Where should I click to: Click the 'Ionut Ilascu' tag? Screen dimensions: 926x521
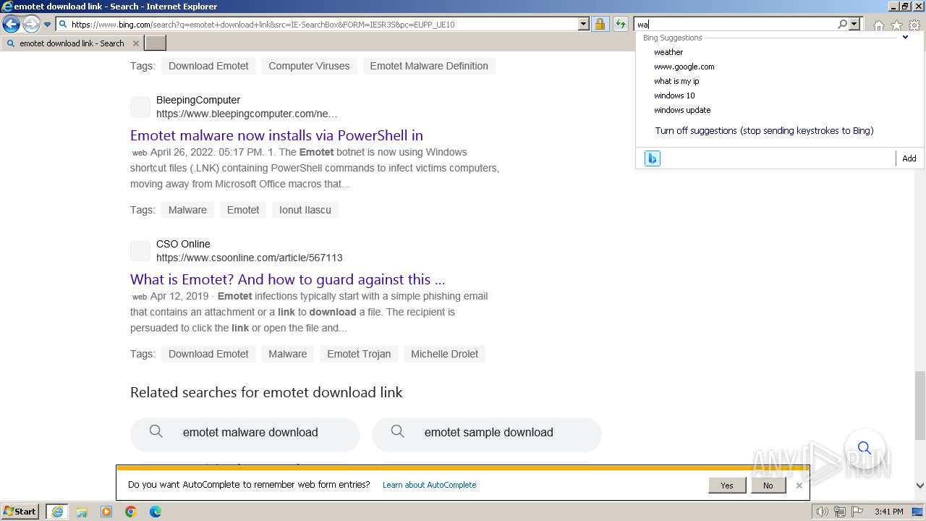305,210
